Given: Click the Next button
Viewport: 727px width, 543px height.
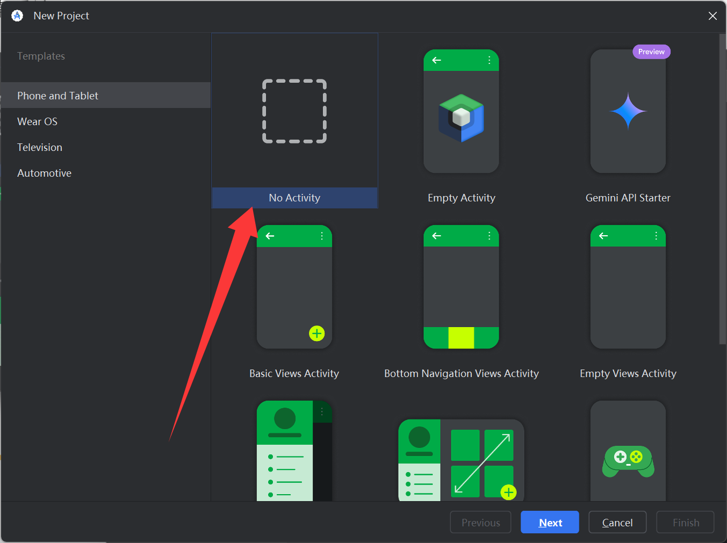Looking at the screenshot, I should click(550, 522).
